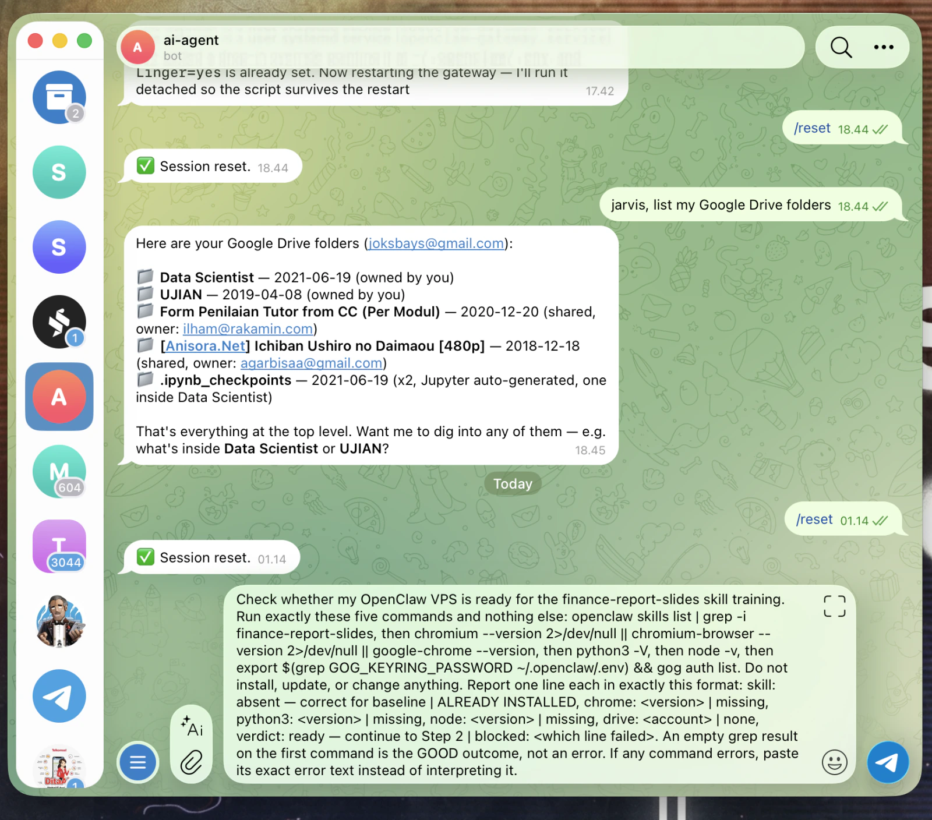The width and height of the screenshot is (932, 820).
Task: Click 'Form Penilaian Tutor from CC (Per Modul)' text
Action: [300, 312]
